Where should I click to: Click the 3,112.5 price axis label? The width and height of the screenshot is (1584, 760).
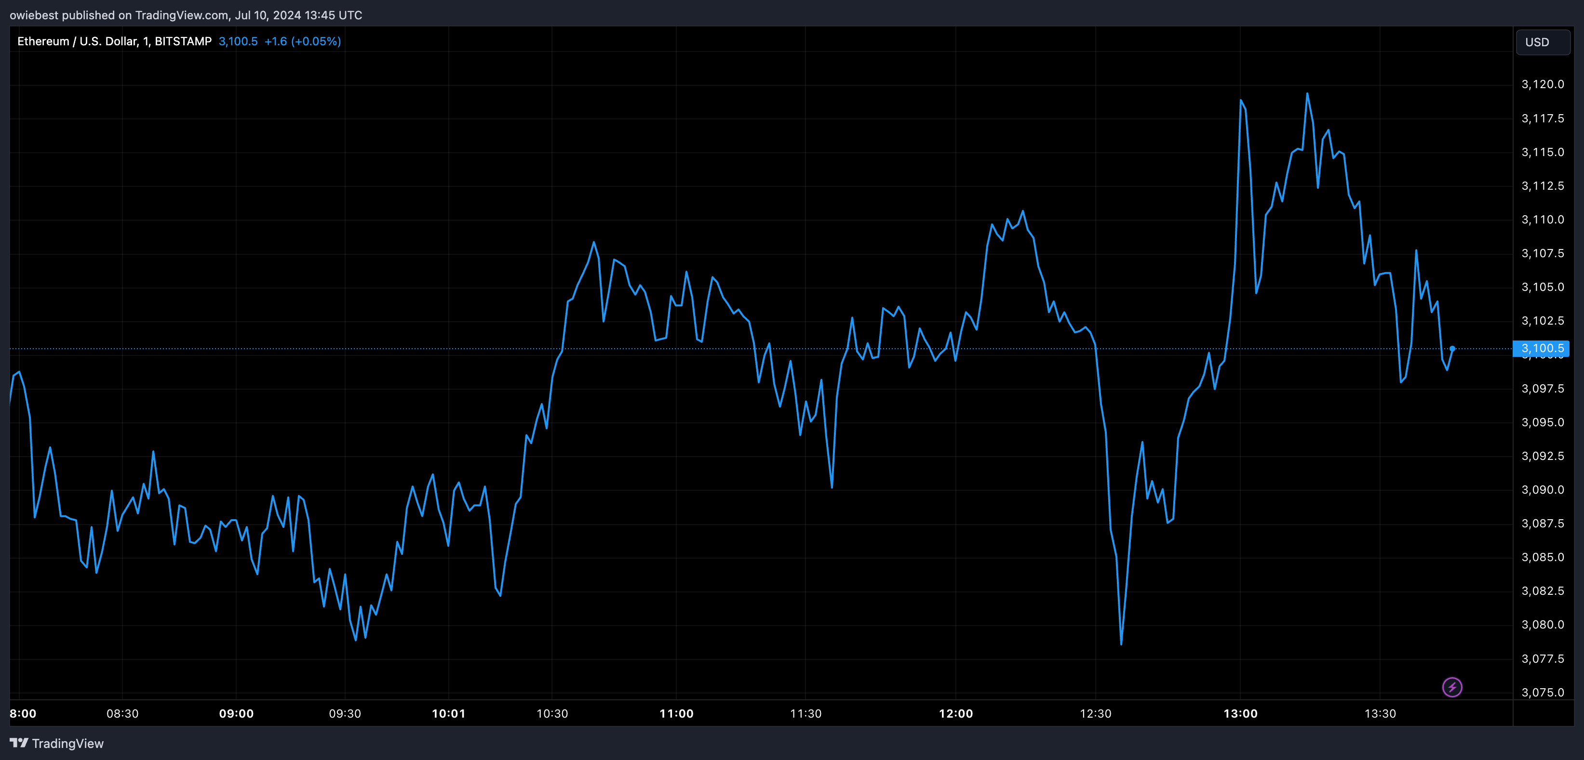tap(1542, 185)
